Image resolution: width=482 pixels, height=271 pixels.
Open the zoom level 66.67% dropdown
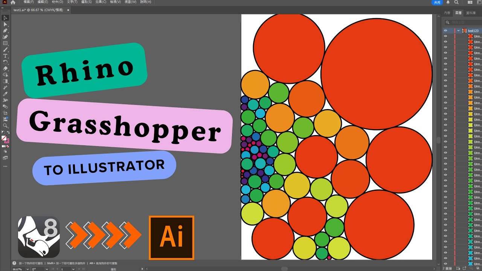tap(28, 269)
